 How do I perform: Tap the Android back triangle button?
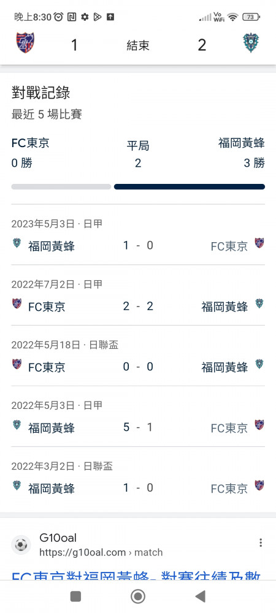200,596
